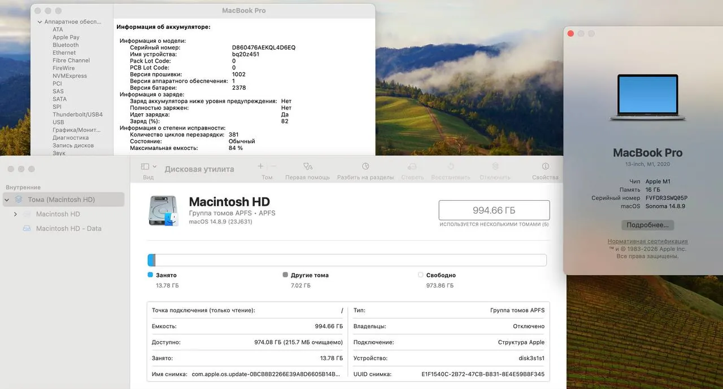Click Mac serial number FVFDR3SWQ05P

click(x=667, y=198)
